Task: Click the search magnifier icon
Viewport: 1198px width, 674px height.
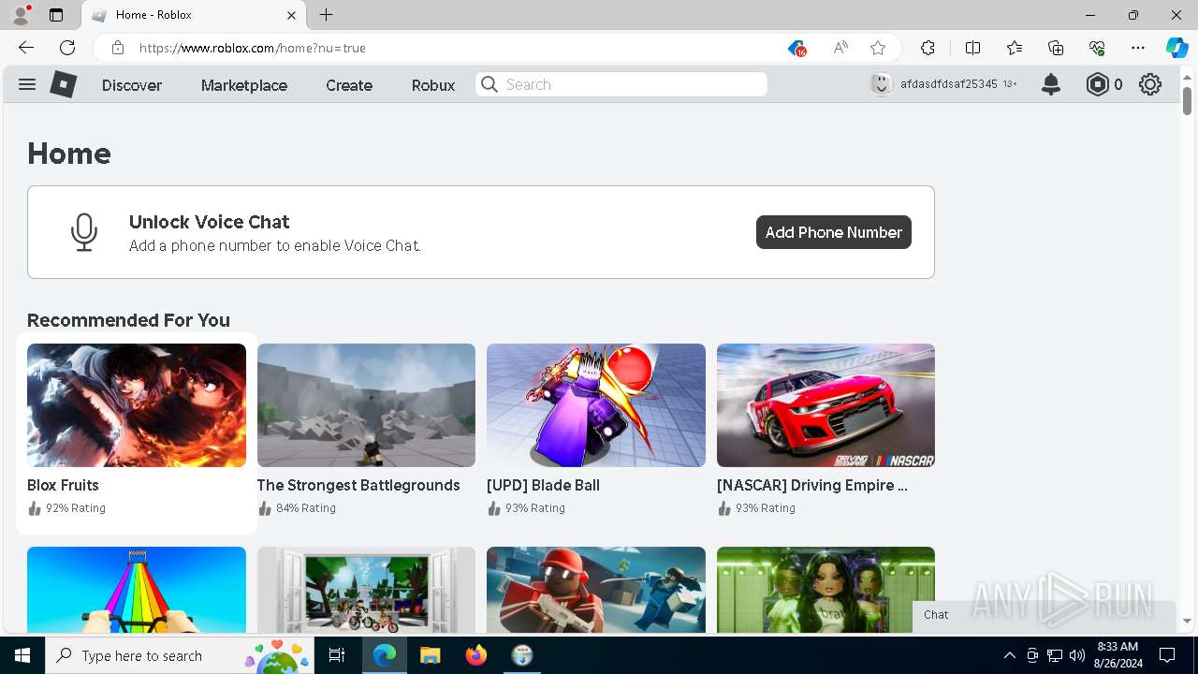Action: click(x=489, y=84)
